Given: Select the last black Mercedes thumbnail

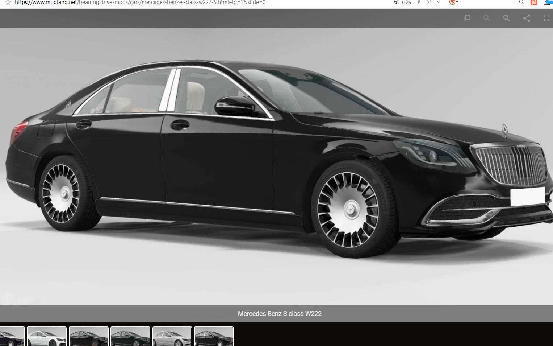Looking at the screenshot, I should point(214,337).
